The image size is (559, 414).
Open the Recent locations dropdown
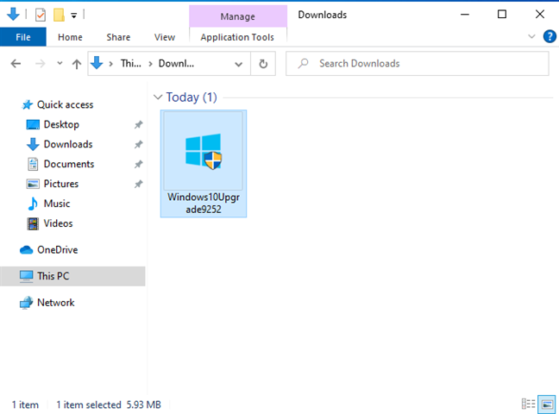pyautogui.click(x=60, y=64)
